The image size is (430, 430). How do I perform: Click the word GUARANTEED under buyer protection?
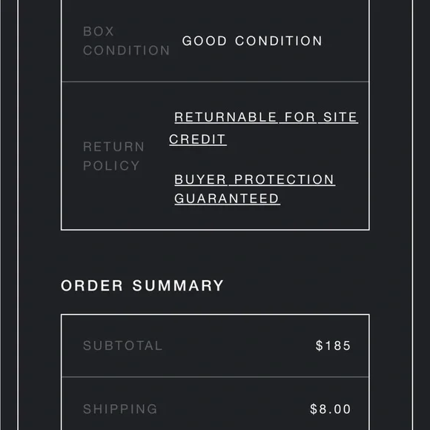227,199
